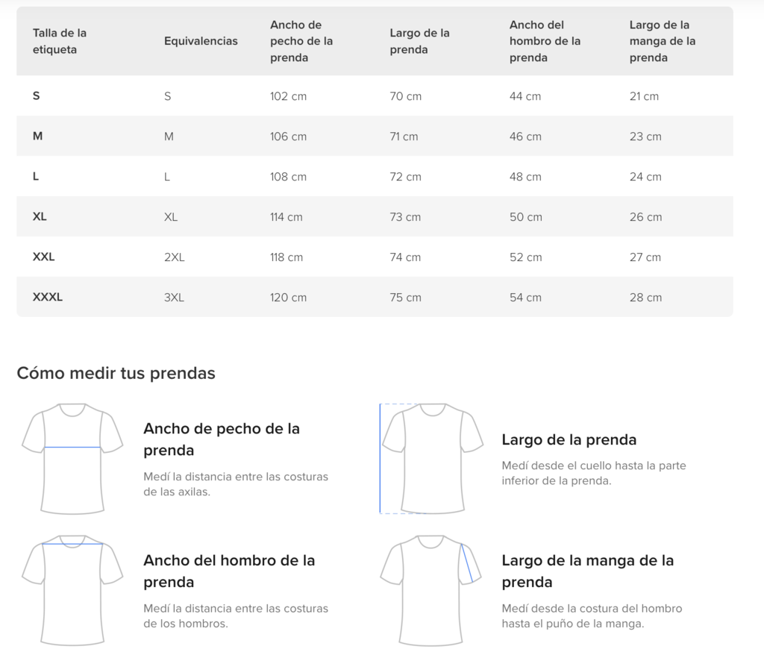The width and height of the screenshot is (764, 655).
Task: Select the S size row label
Action: coord(36,95)
